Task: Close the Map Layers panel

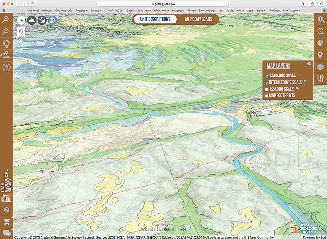Action: tap(309, 63)
